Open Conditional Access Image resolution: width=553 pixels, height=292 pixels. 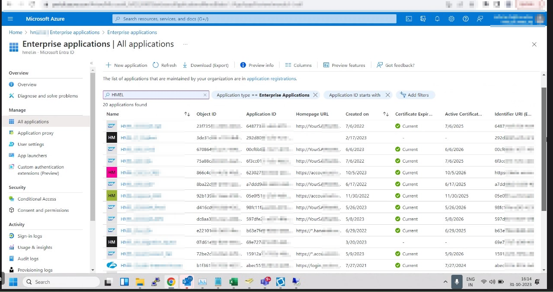point(37,199)
